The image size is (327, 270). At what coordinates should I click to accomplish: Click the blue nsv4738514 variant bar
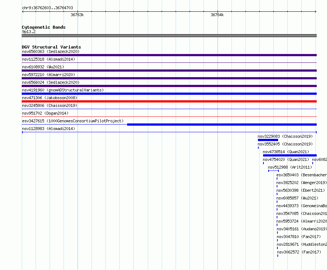[x=290, y=155]
